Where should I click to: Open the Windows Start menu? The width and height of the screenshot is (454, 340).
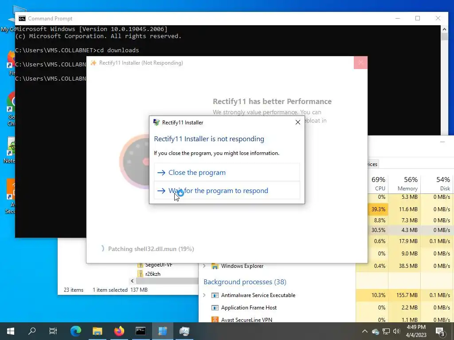pyautogui.click(x=11, y=331)
